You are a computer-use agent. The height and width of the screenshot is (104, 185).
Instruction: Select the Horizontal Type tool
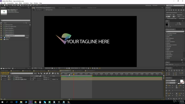23,5
